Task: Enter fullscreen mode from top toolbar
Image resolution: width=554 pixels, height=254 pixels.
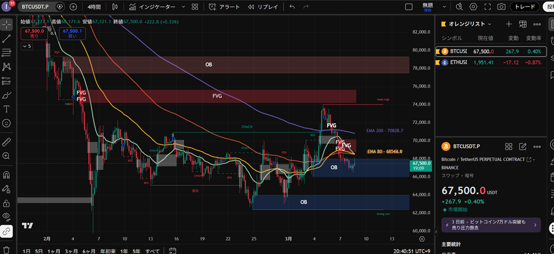Action: (487, 7)
